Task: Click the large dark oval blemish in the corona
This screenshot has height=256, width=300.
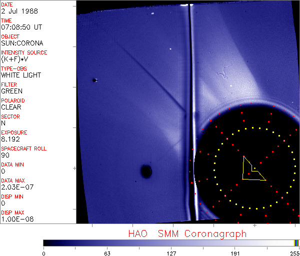Action: [x=146, y=171]
